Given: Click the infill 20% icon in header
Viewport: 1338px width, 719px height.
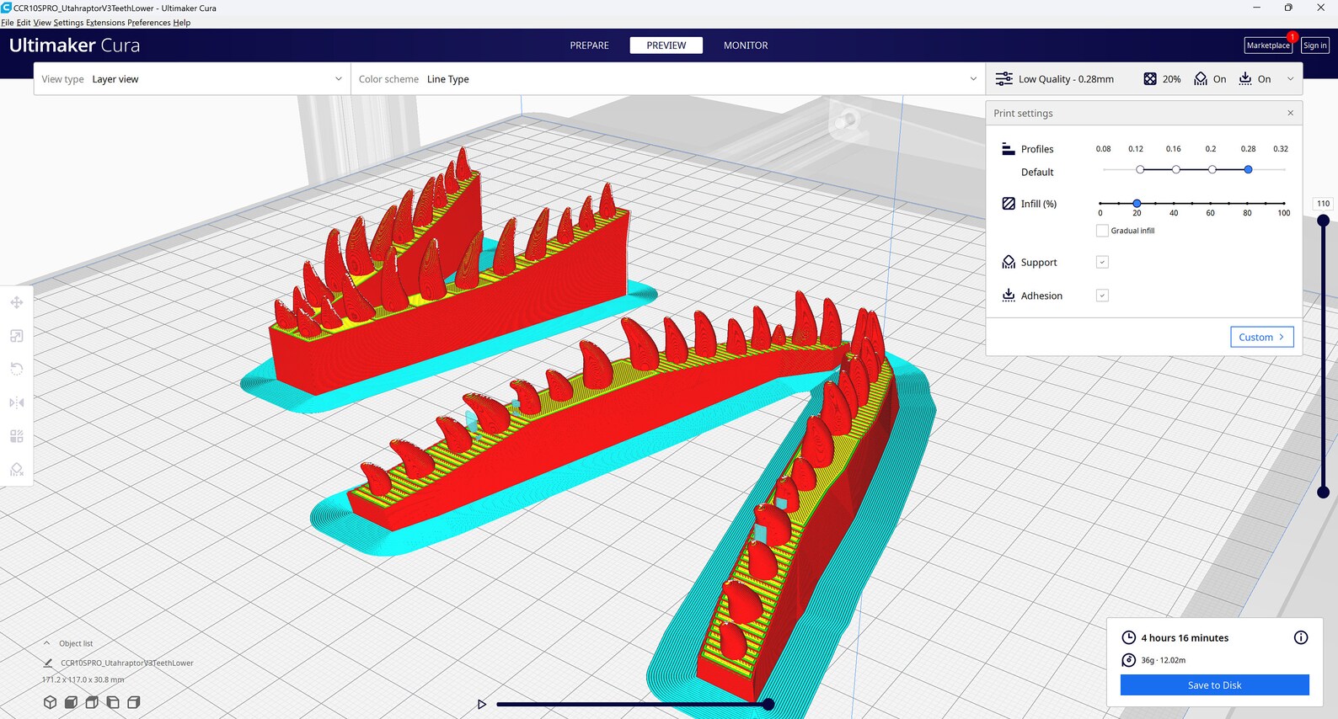Looking at the screenshot, I should point(1150,79).
